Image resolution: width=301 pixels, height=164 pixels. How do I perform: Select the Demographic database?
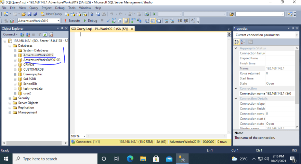pyautogui.click(x=33, y=74)
